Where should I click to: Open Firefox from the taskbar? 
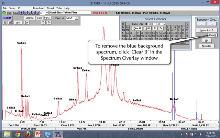(27, 134)
